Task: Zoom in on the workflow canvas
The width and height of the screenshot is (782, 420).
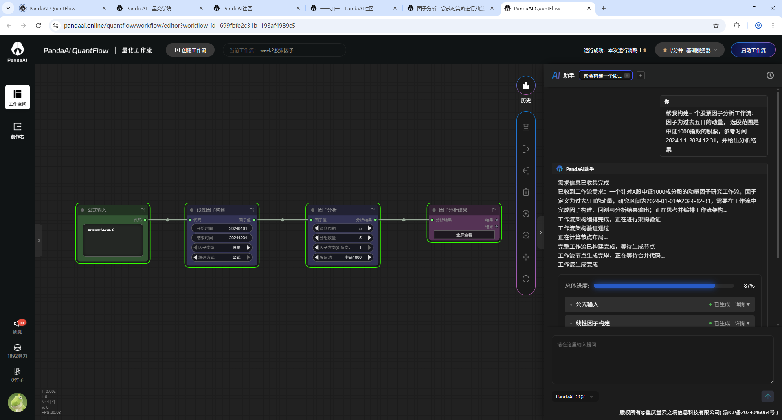Action: [x=526, y=214]
